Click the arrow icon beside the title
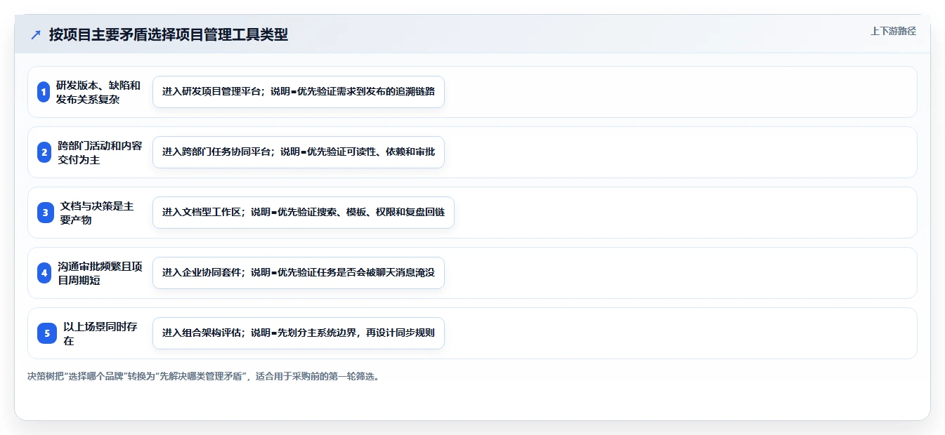Image resolution: width=945 pixels, height=435 pixels. pyautogui.click(x=36, y=35)
